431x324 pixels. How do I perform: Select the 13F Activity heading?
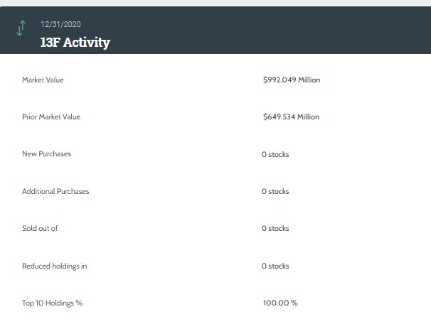click(75, 43)
